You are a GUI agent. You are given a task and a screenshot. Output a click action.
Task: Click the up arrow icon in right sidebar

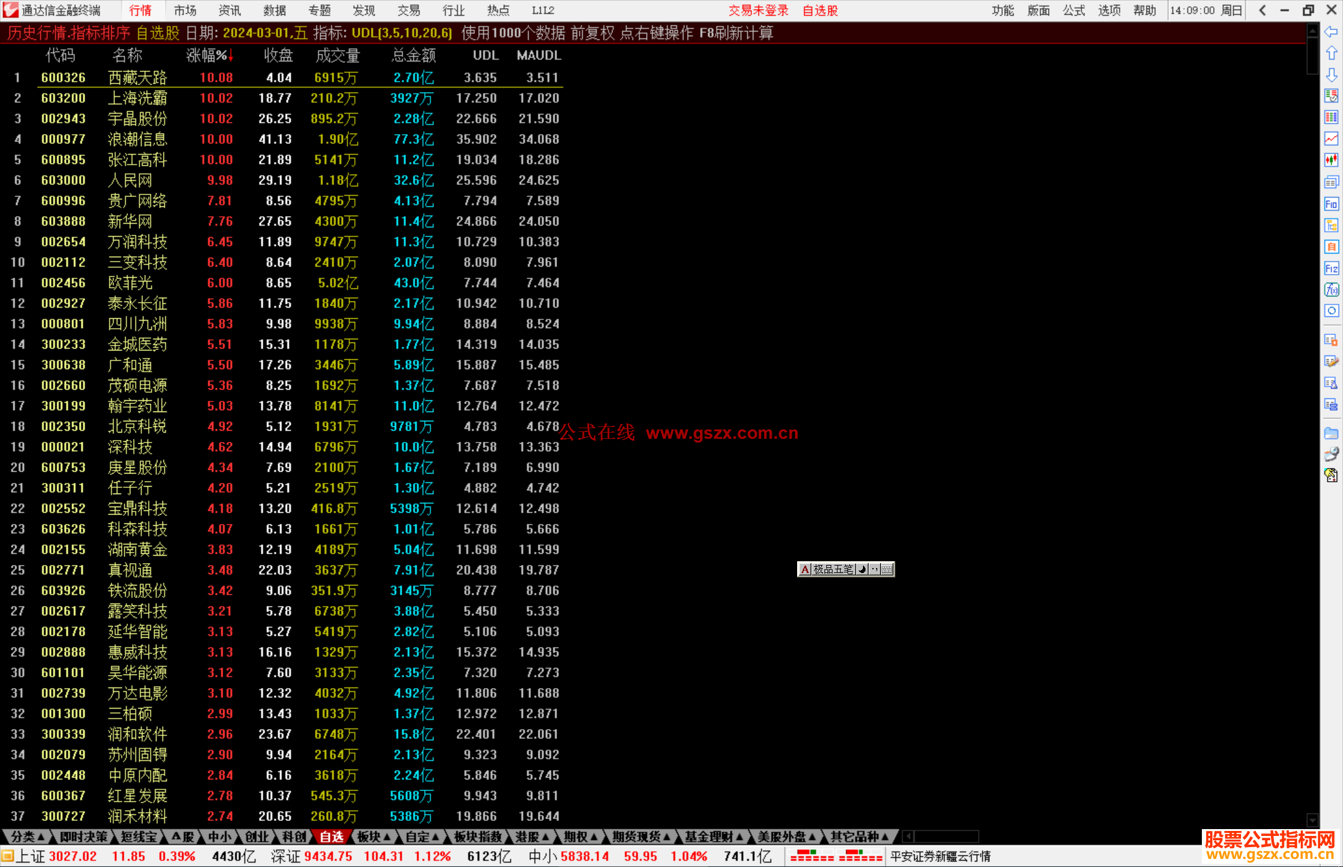[1331, 53]
